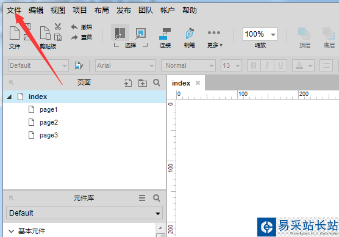Viewport: 339px width, 237px height.
Task: Click the add folder icon in 页面 panel
Action: pyautogui.click(x=143, y=82)
